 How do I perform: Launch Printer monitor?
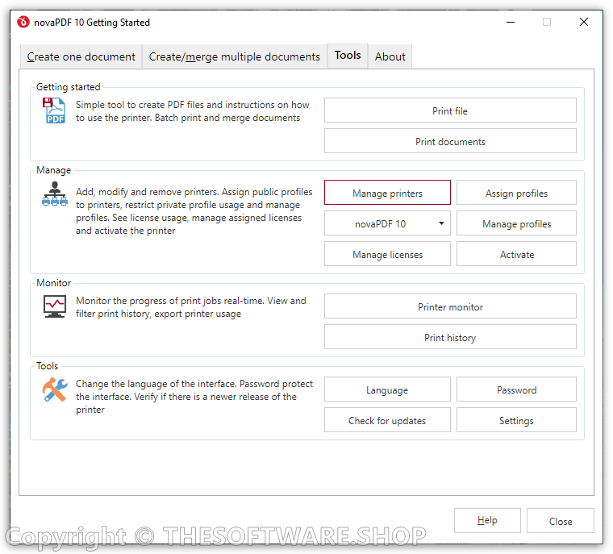tap(450, 306)
